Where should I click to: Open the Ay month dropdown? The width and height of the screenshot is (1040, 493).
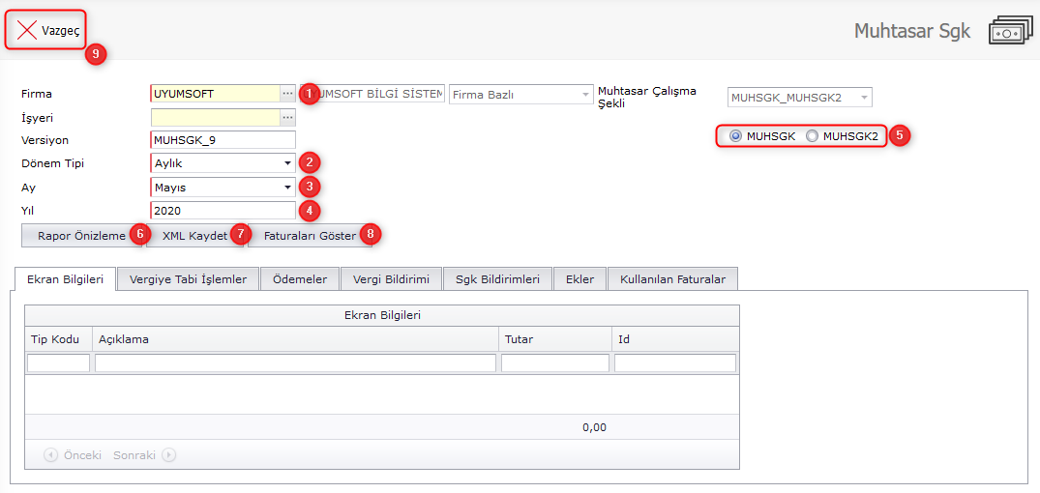coord(287,187)
